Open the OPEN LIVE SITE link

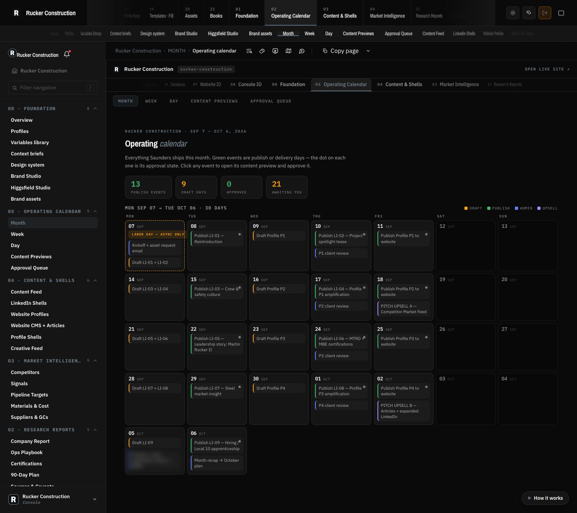(547, 69)
